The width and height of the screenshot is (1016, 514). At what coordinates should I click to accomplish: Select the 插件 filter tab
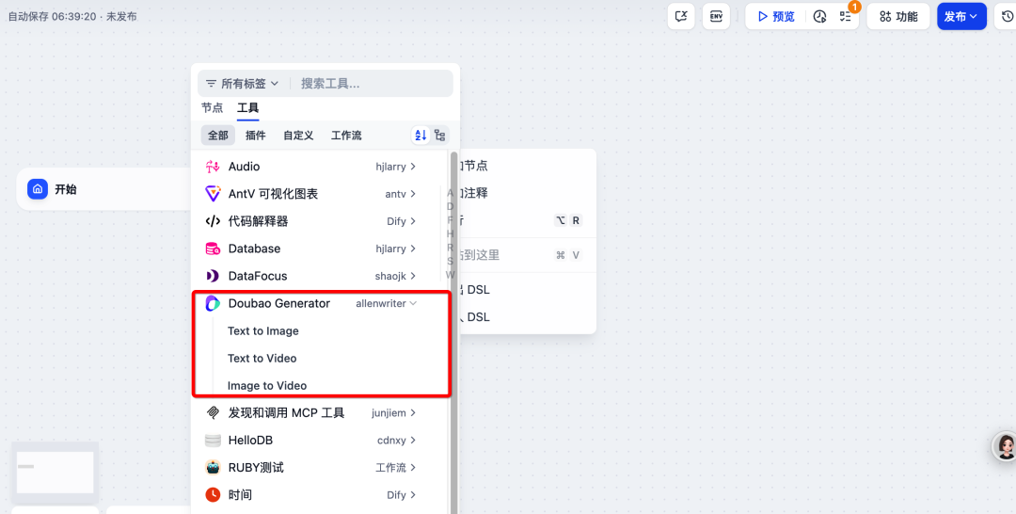click(x=255, y=136)
